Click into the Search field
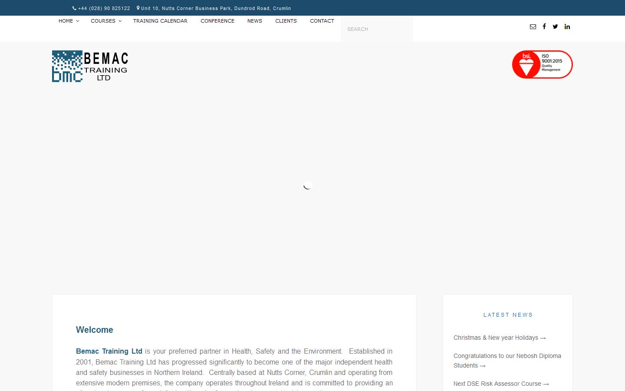This screenshot has width=625, height=391. (376, 29)
